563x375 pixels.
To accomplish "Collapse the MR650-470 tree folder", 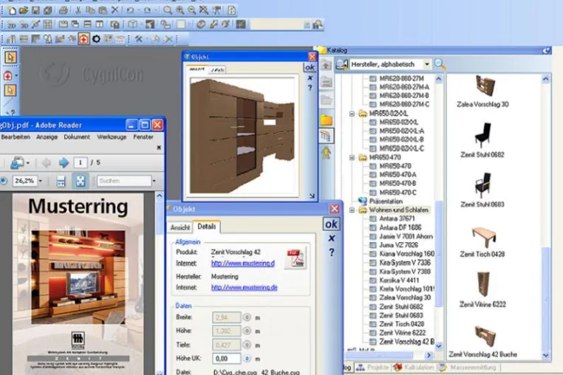I will pyautogui.click(x=352, y=157).
